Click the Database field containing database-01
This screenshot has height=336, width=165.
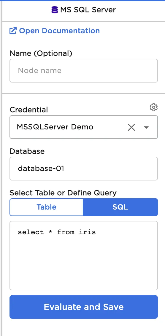pos(84,169)
